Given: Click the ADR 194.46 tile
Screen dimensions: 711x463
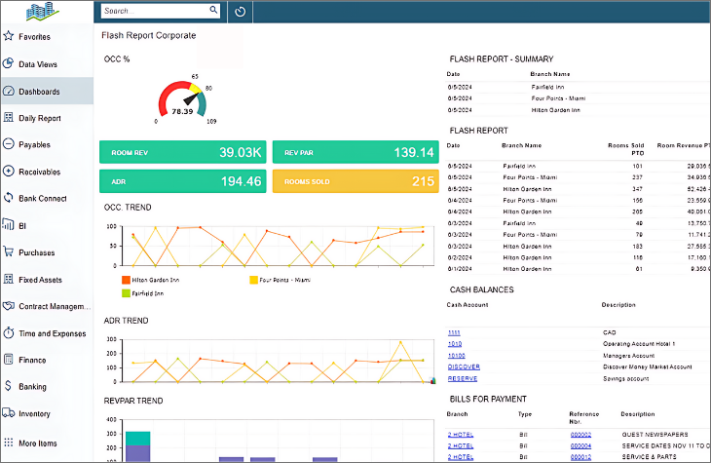Looking at the screenshot, I should [x=183, y=181].
